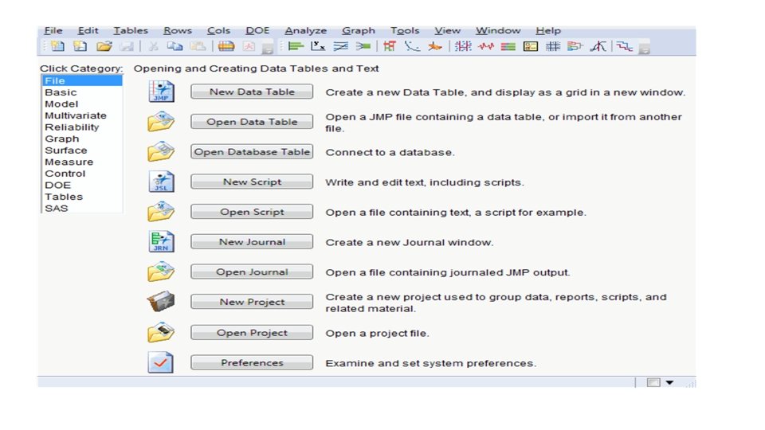Click the JRN icon beside New Journal
Viewport: 765px width, 430px height.
point(161,242)
